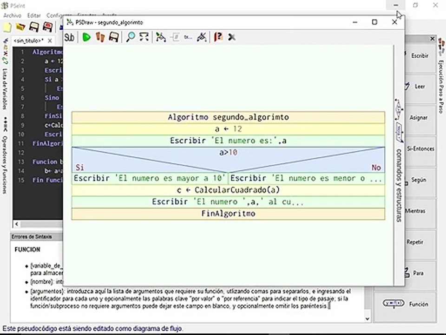
Task: Switch to the <sin_titulo>* editor tab
Action: [28, 41]
